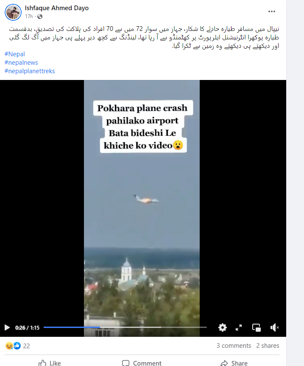Open video settings gear
Screen dimensions: 304x366
(x=223, y=327)
